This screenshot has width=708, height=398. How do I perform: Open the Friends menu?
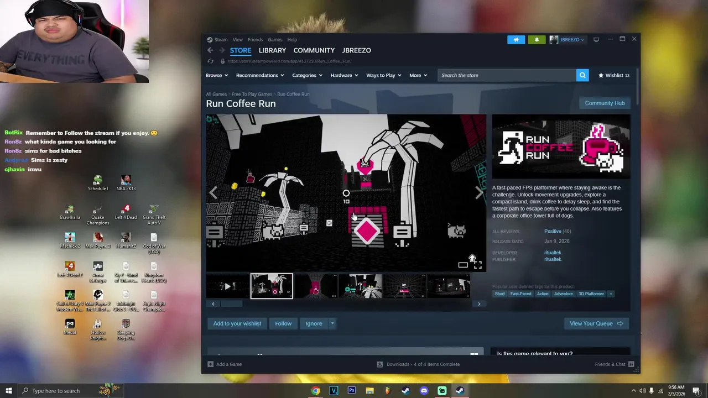tap(256, 40)
